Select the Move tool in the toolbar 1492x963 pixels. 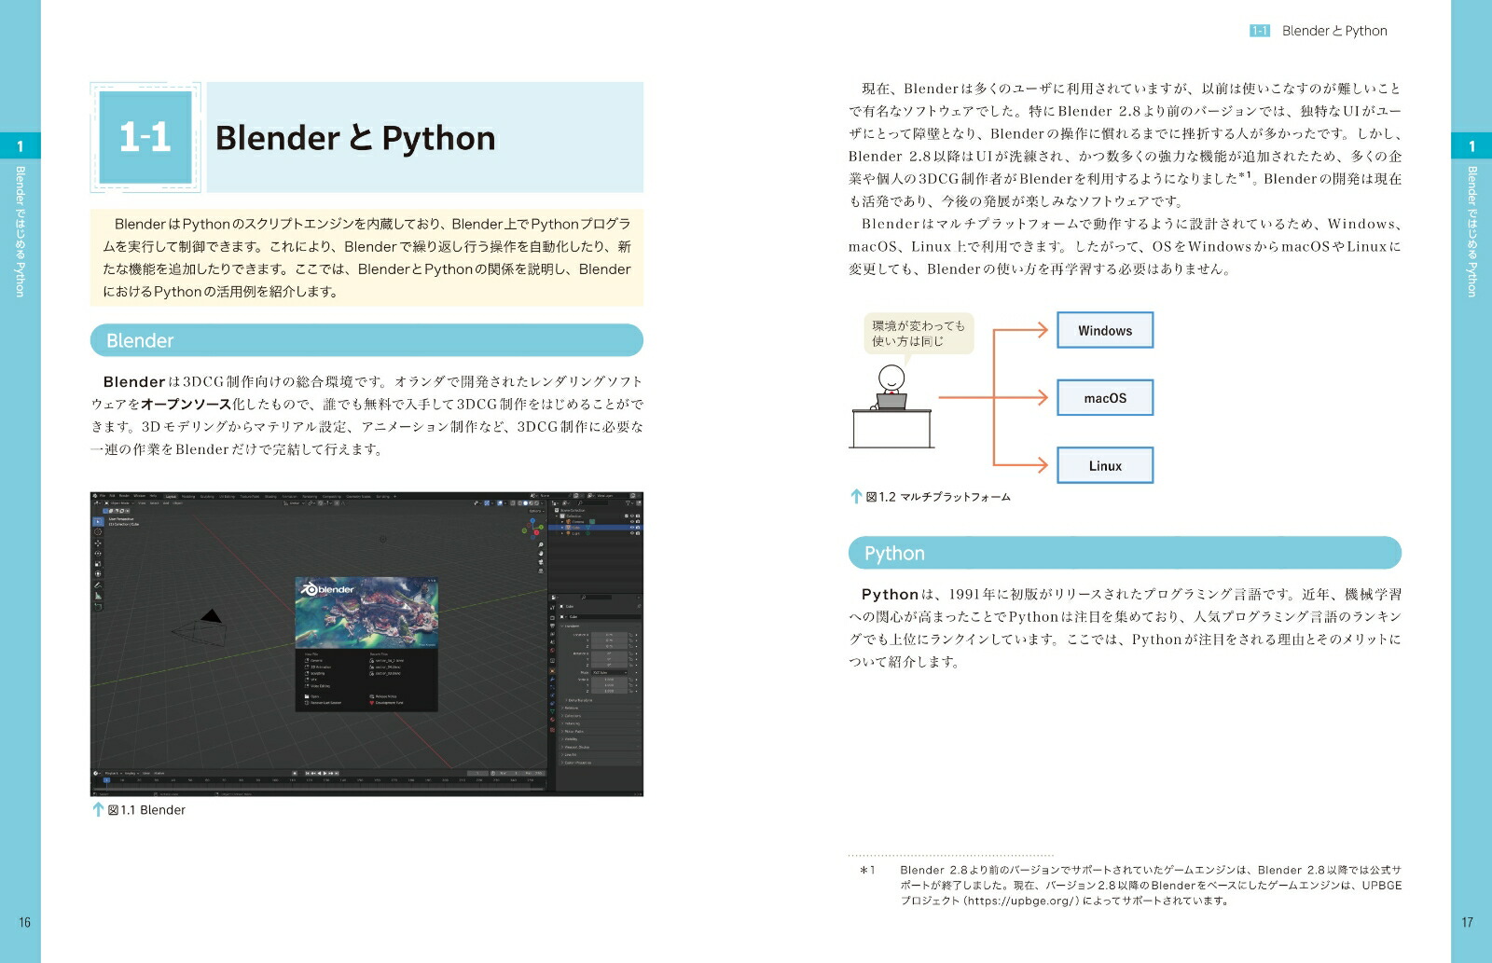(x=97, y=544)
